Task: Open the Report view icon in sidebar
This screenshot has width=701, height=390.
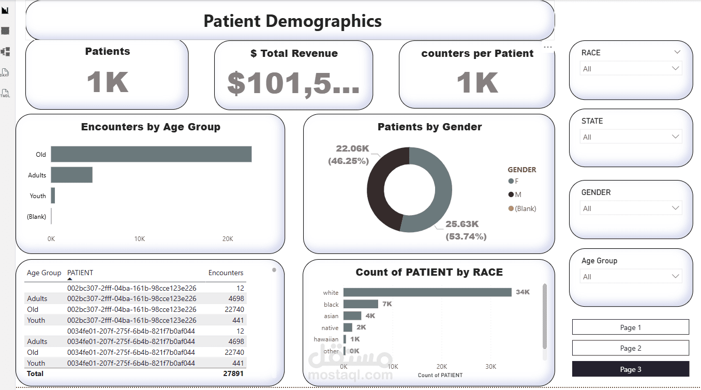Action: coord(5,10)
